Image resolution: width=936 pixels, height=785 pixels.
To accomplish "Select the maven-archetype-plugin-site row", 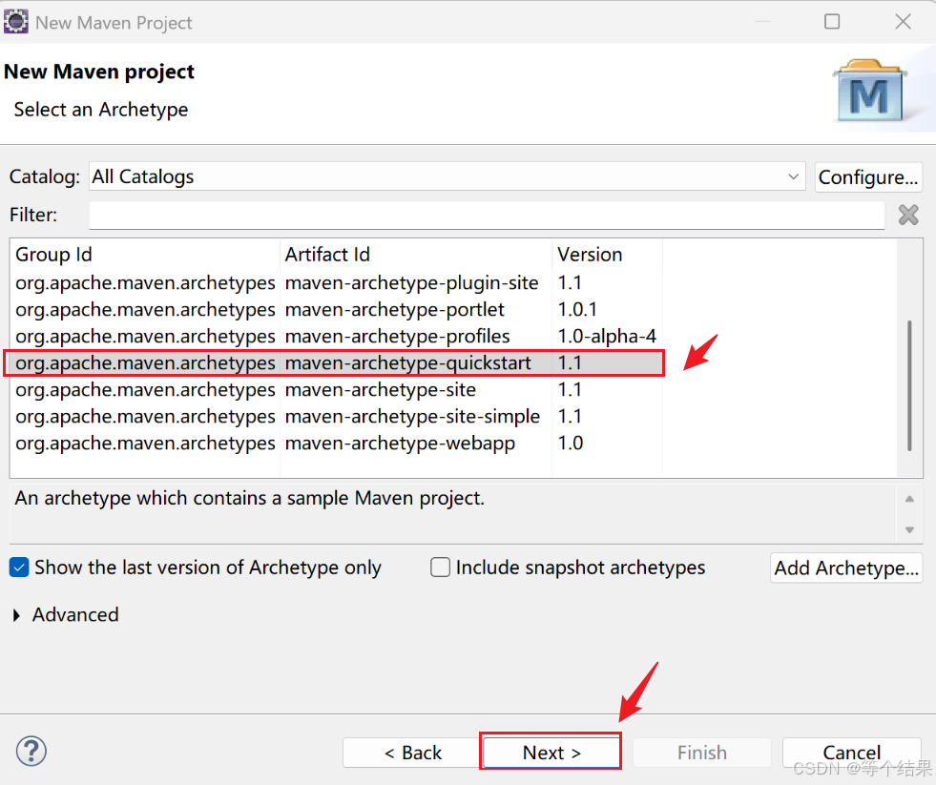I will coord(336,282).
